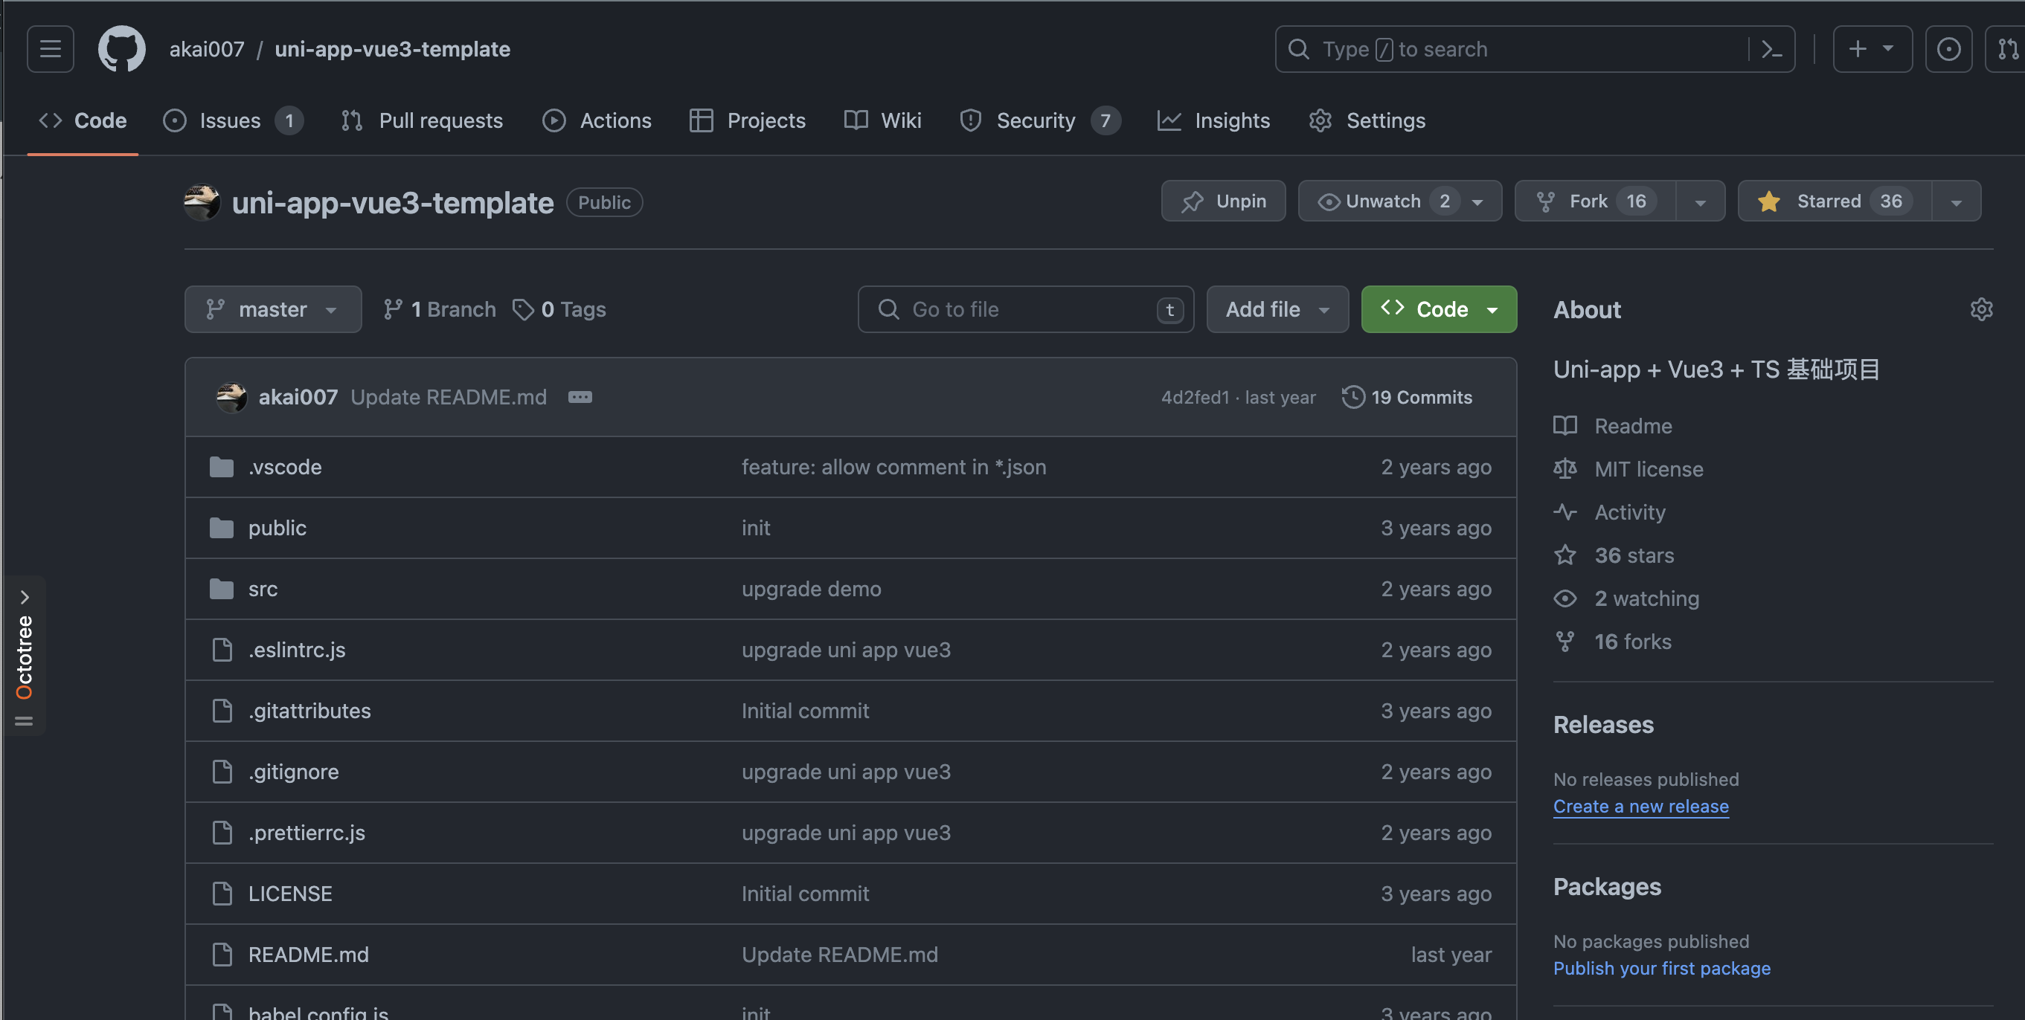Open the command palette icon in search bar
The height and width of the screenshot is (1020, 2025).
point(1771,49)
